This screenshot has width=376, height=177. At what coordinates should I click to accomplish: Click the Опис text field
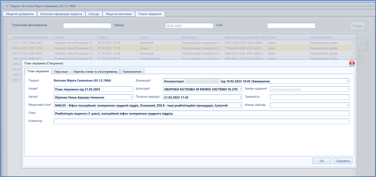[201, 113]
